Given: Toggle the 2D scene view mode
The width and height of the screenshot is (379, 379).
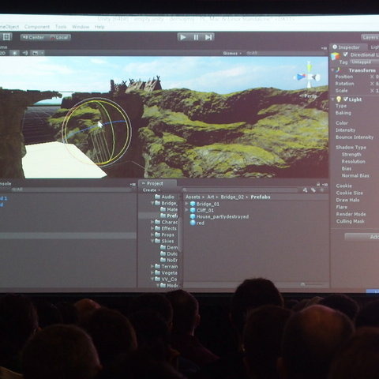Looking at the screenshot, I should 2,53.
